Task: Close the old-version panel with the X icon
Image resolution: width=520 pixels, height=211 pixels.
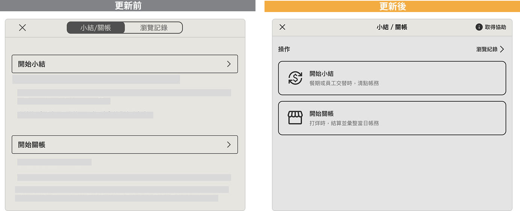Action: click(x=23, y=27)
